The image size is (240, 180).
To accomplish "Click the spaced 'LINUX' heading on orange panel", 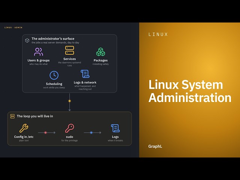I will click(158, 34).
